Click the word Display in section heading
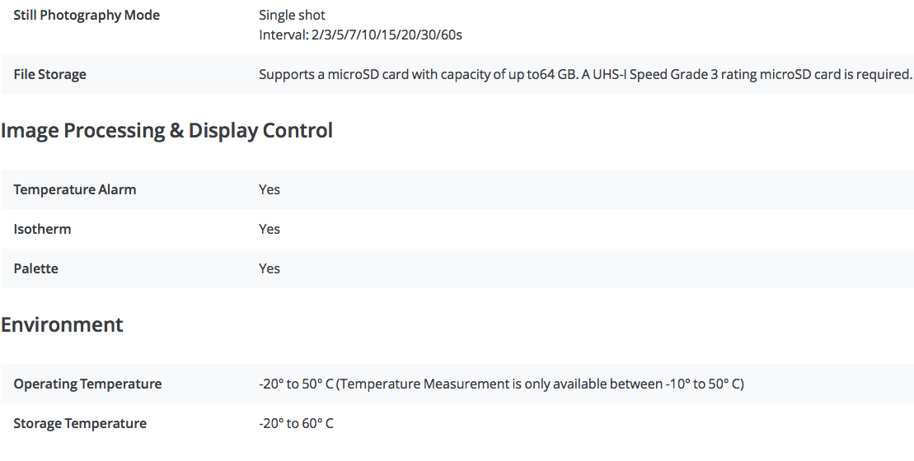The width and height of the screenshot is (914, 461). [223, 130]
